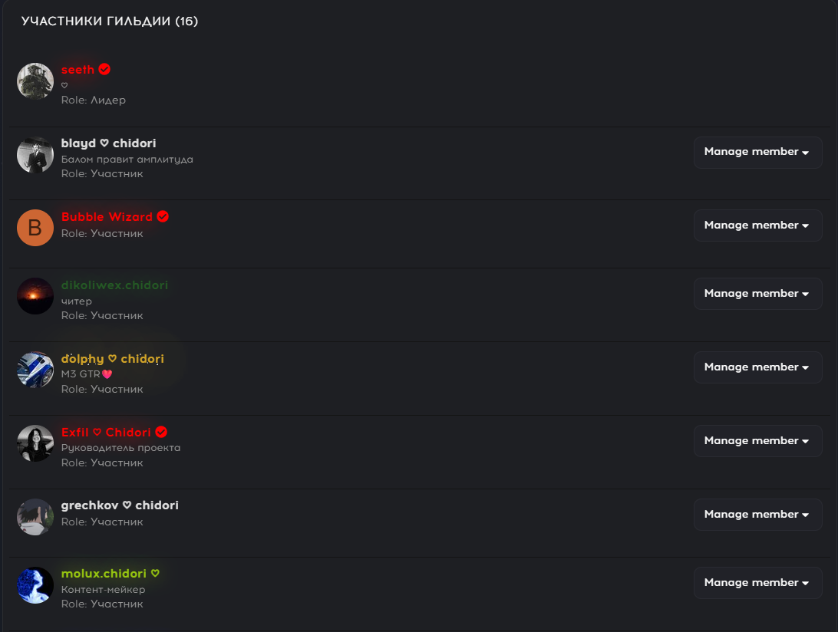Image resolution: width=838 pixels, height=632 pixels.
Task: Click Exfil ♡ Chidori's verification badge
Action: pos(161,432)
